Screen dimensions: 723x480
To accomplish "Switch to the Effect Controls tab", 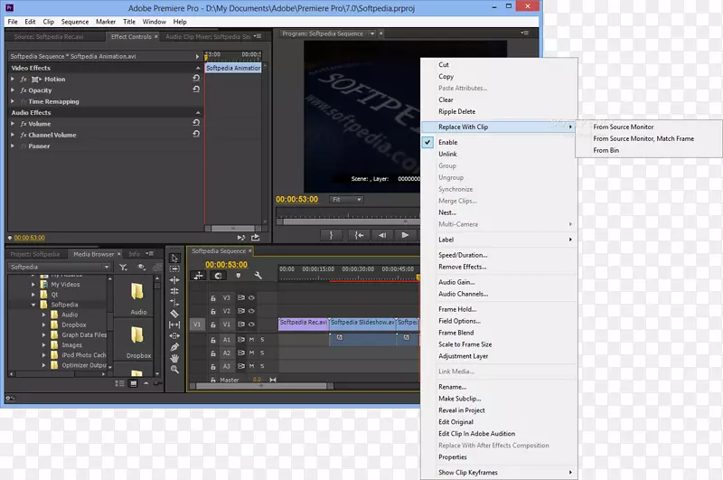I will [131, 36].
